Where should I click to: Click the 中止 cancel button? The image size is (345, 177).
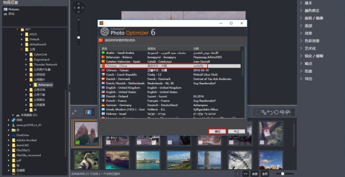236,131
